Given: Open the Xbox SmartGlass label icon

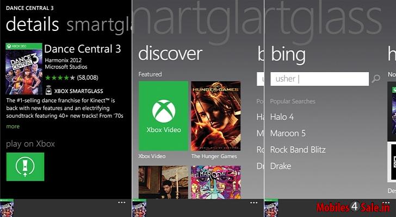Looking at the screenshot, I should (48, 91).
